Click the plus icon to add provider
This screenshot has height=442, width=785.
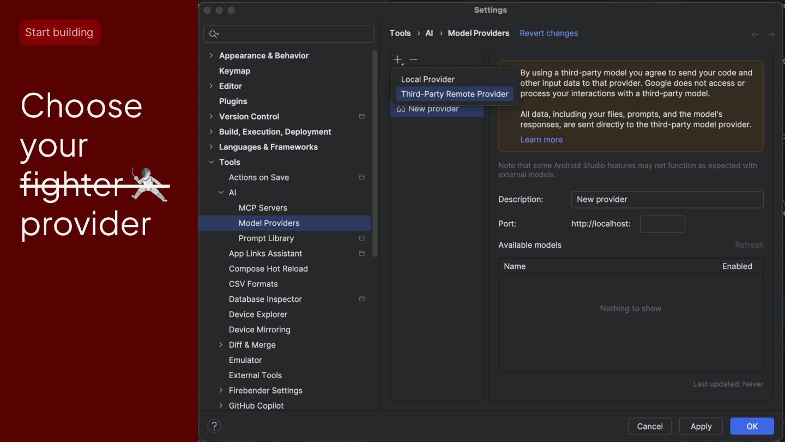(x=398, y=59)
